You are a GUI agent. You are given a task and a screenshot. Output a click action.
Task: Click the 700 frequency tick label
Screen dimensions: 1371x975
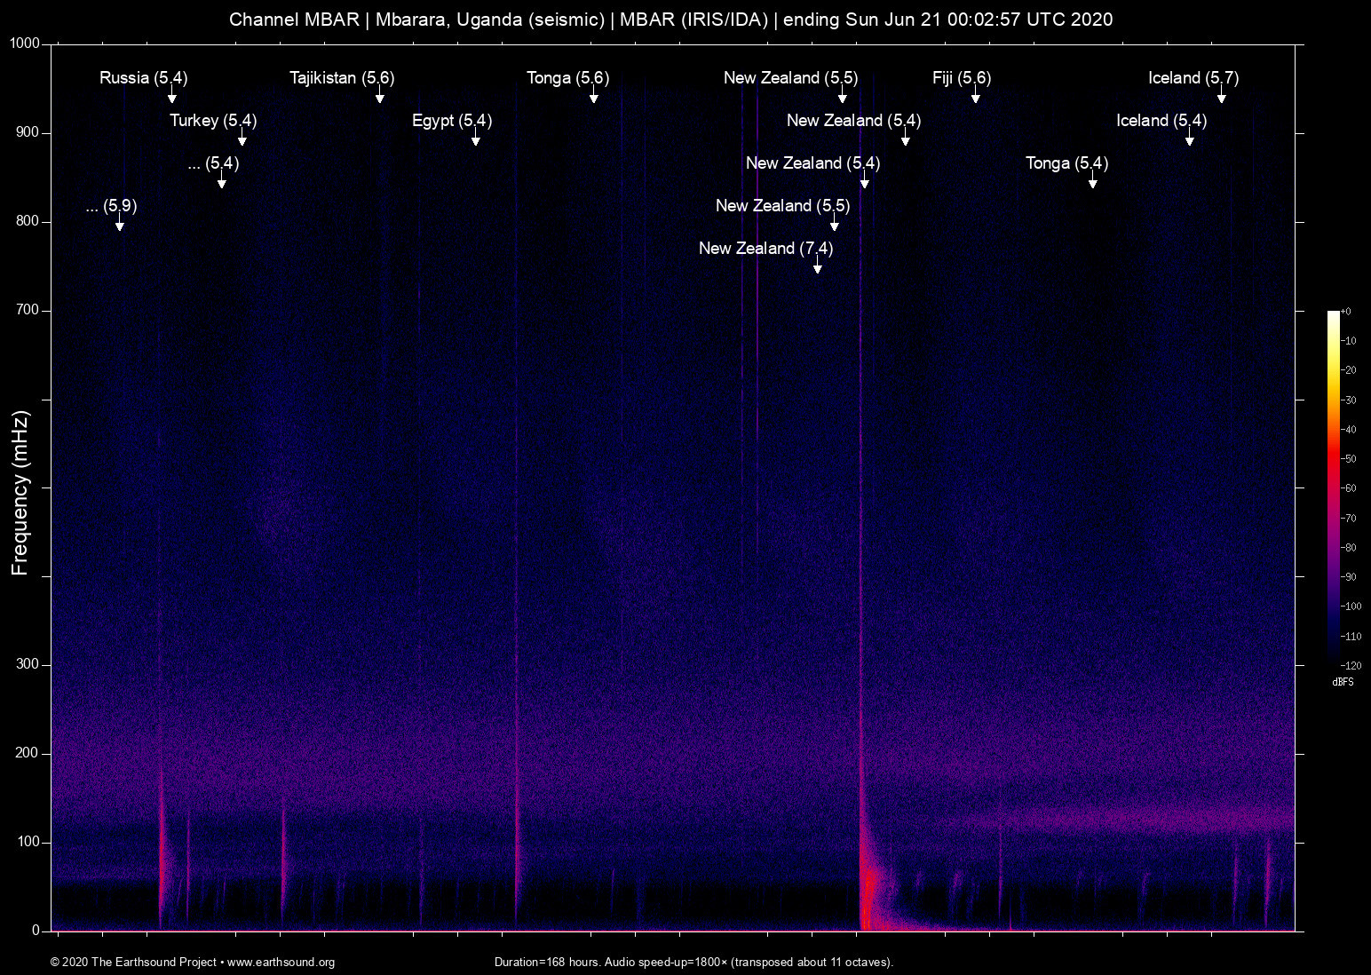tap(28, 310)
